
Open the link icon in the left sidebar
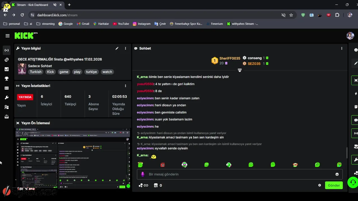(6, 60)
